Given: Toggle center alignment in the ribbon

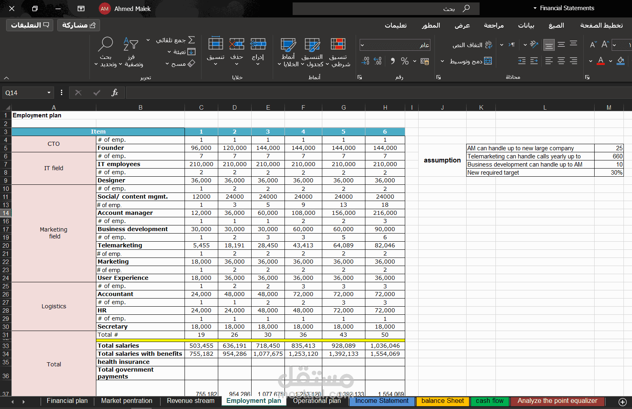Looking at the screenshot, I should coord(561,61).
